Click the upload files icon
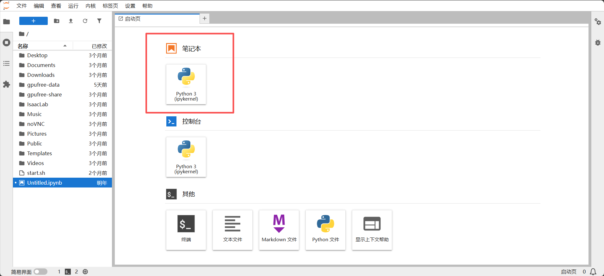This screenshot has height=276, width=604. click(x=71, y=21)
